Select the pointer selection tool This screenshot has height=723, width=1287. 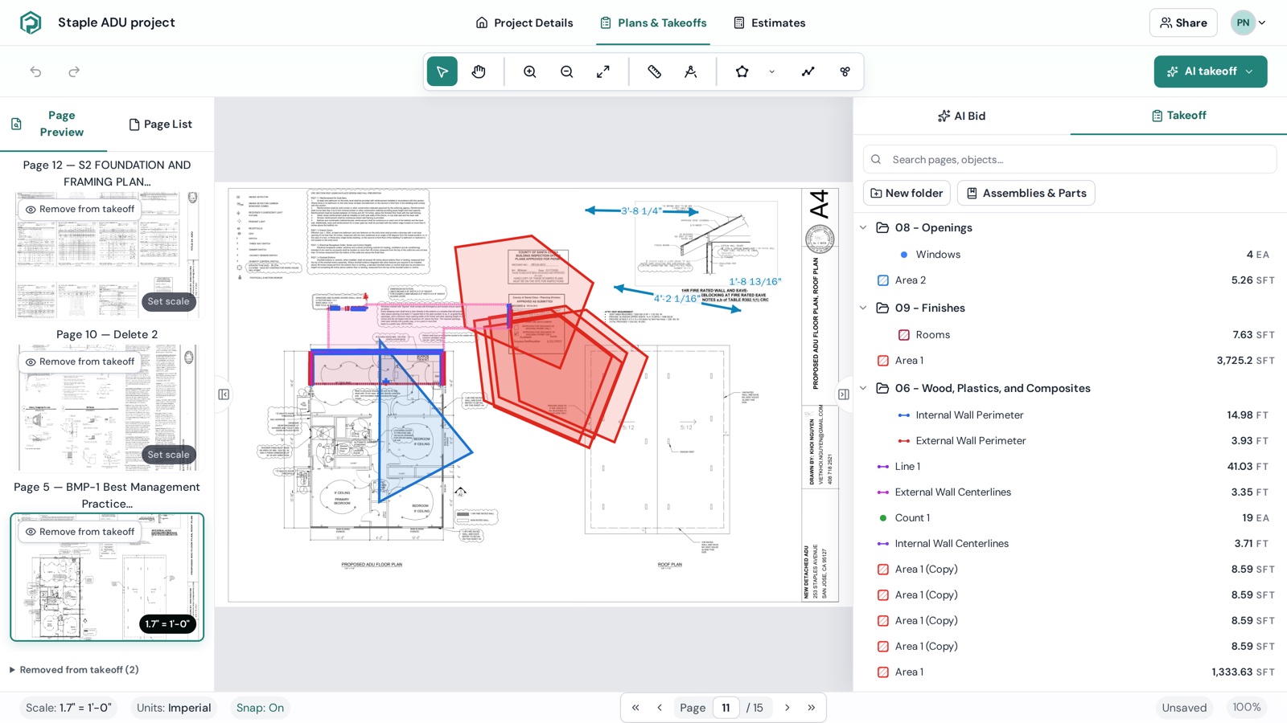tap(442, 71)
